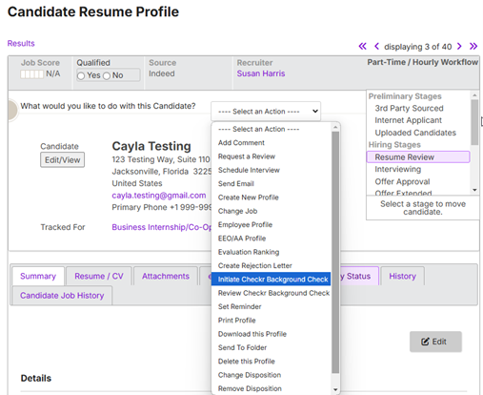Choose Evaluation Ranking action
483x395 pixels.
tap(249, 252)
